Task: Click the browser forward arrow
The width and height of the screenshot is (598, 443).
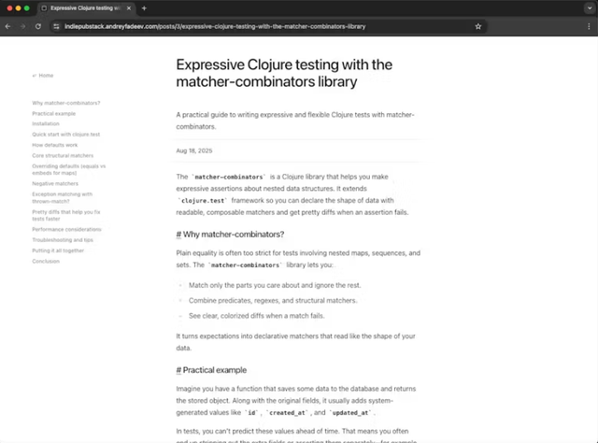Action: (x=22, y=26)
